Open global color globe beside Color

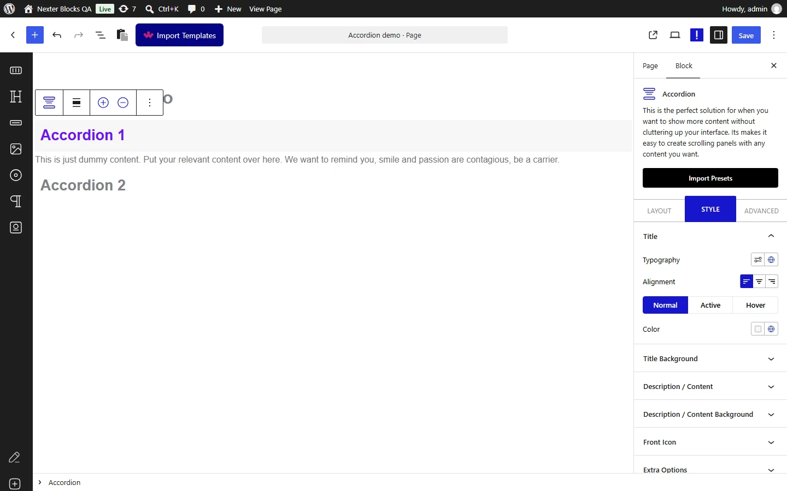[771, 329]
